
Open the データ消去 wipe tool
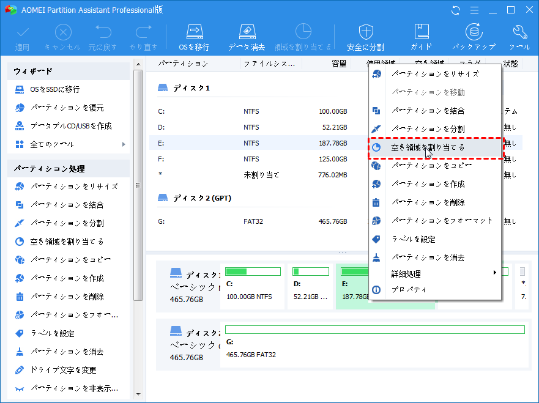tap(247, 37)
